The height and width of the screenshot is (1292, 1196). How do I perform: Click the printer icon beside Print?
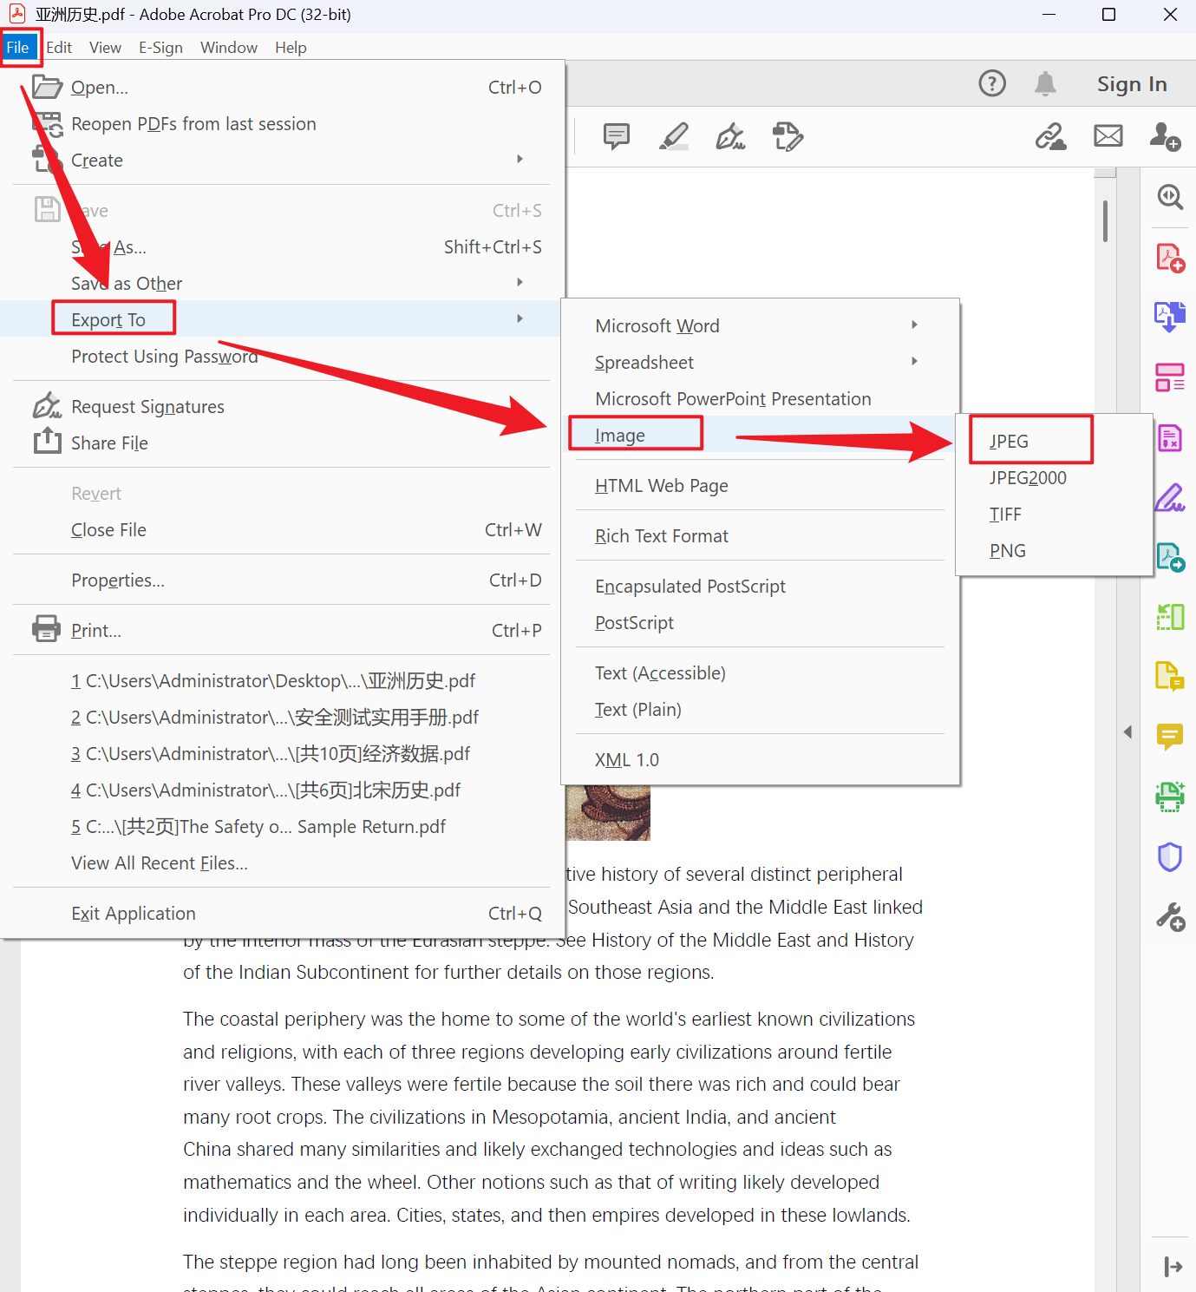point(47,628)
